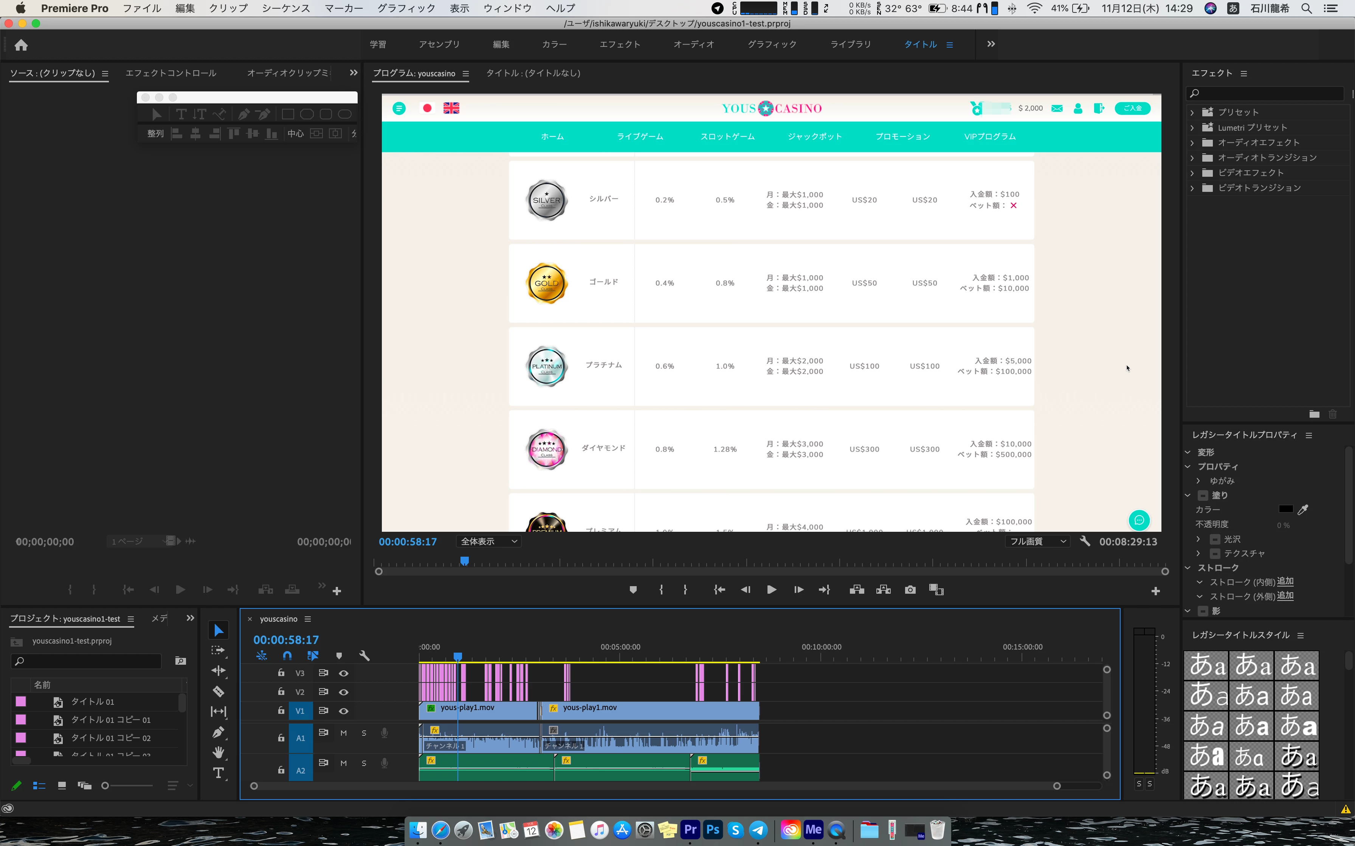Viewport: 1355px width, 846px height.
Task: Switch to the カラー workspace tab
Action: 554,44
